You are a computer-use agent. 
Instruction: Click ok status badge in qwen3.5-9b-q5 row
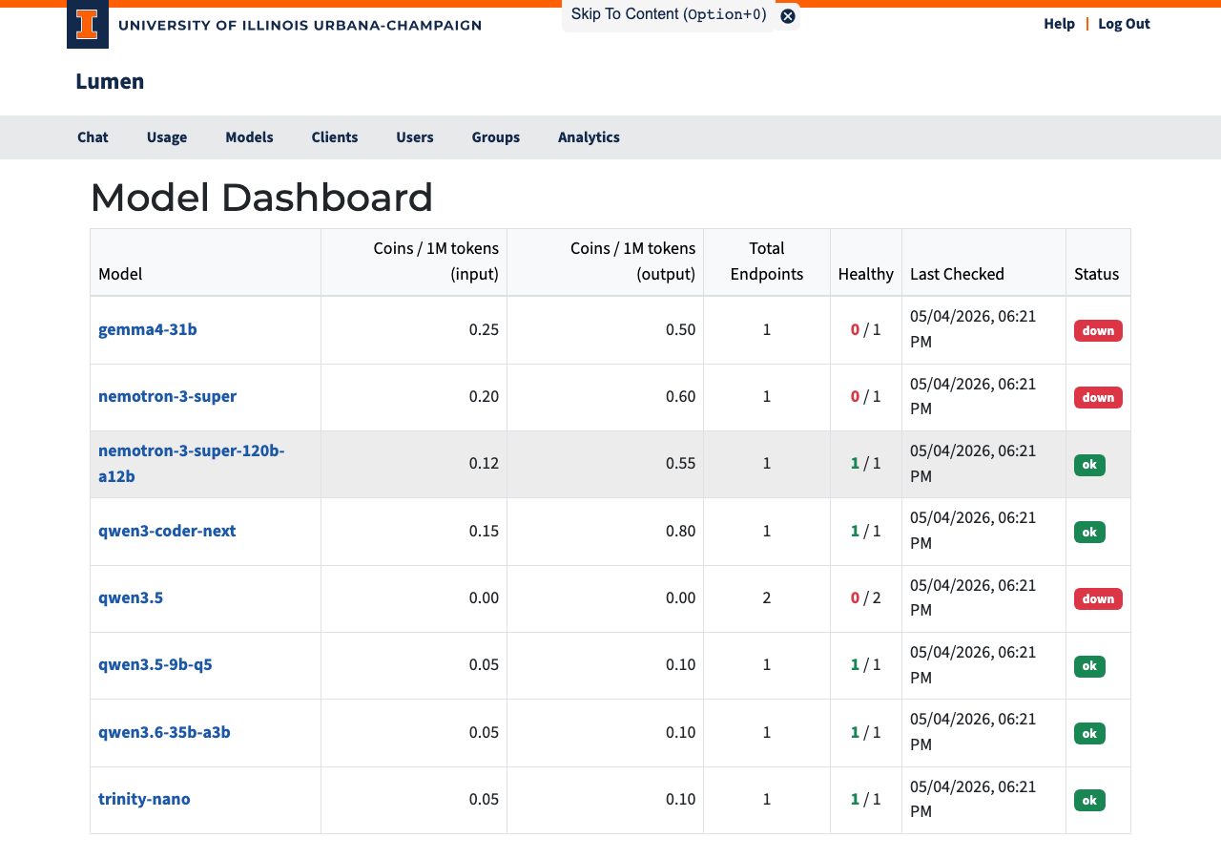click(x=1089, y=666)
